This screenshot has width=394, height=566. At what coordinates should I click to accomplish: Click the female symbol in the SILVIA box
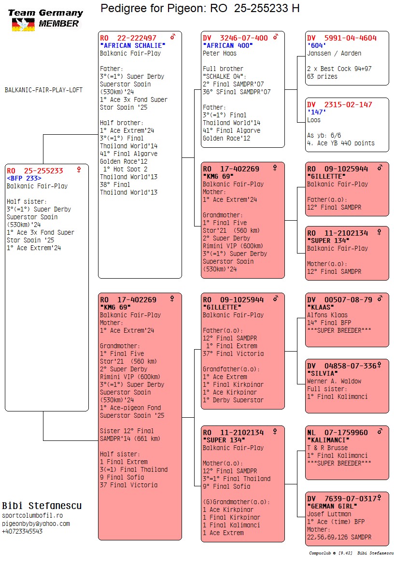(380, 365)
